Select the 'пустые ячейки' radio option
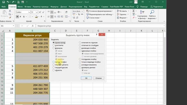Viewport: 187px width, 105px height. [53, 62]
